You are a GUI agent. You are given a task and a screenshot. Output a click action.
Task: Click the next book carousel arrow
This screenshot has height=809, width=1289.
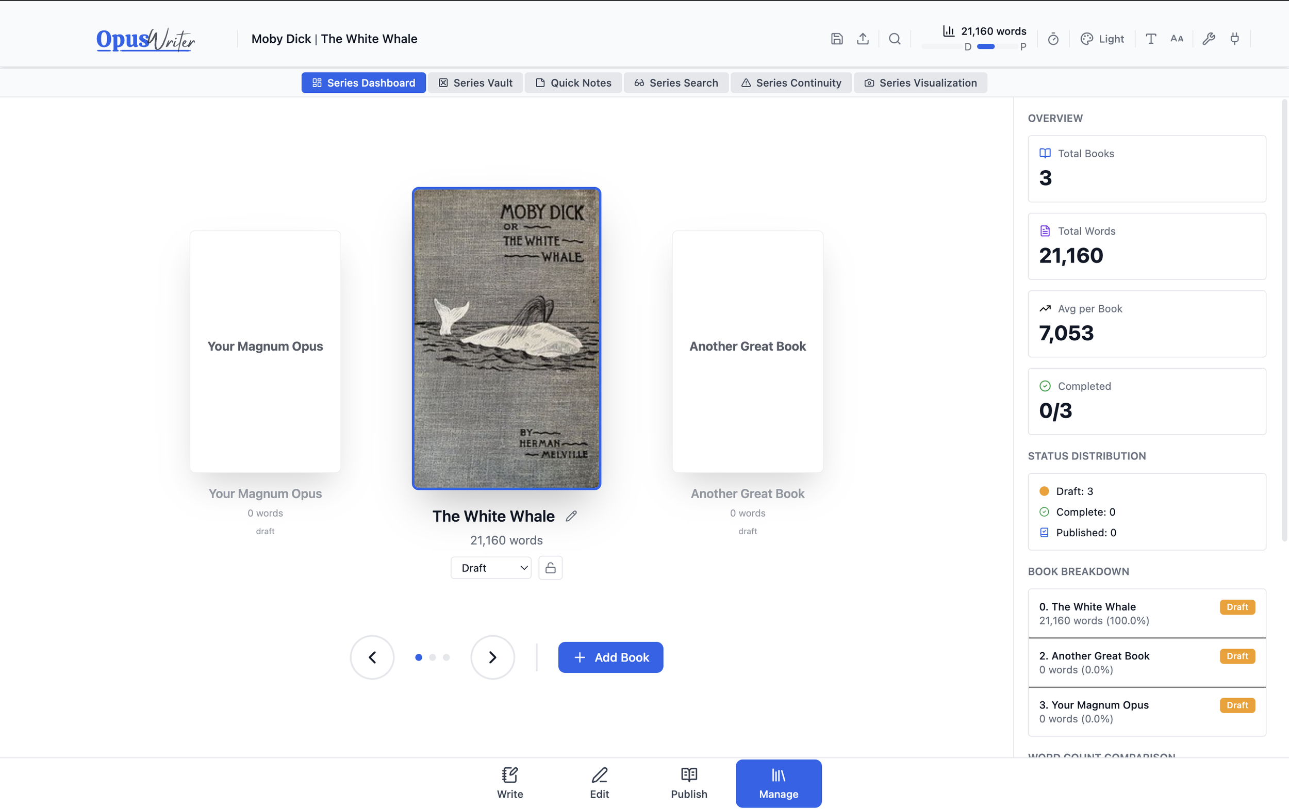point(492,657)
